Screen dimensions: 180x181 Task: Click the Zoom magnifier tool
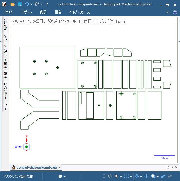(x=153, y=176)
